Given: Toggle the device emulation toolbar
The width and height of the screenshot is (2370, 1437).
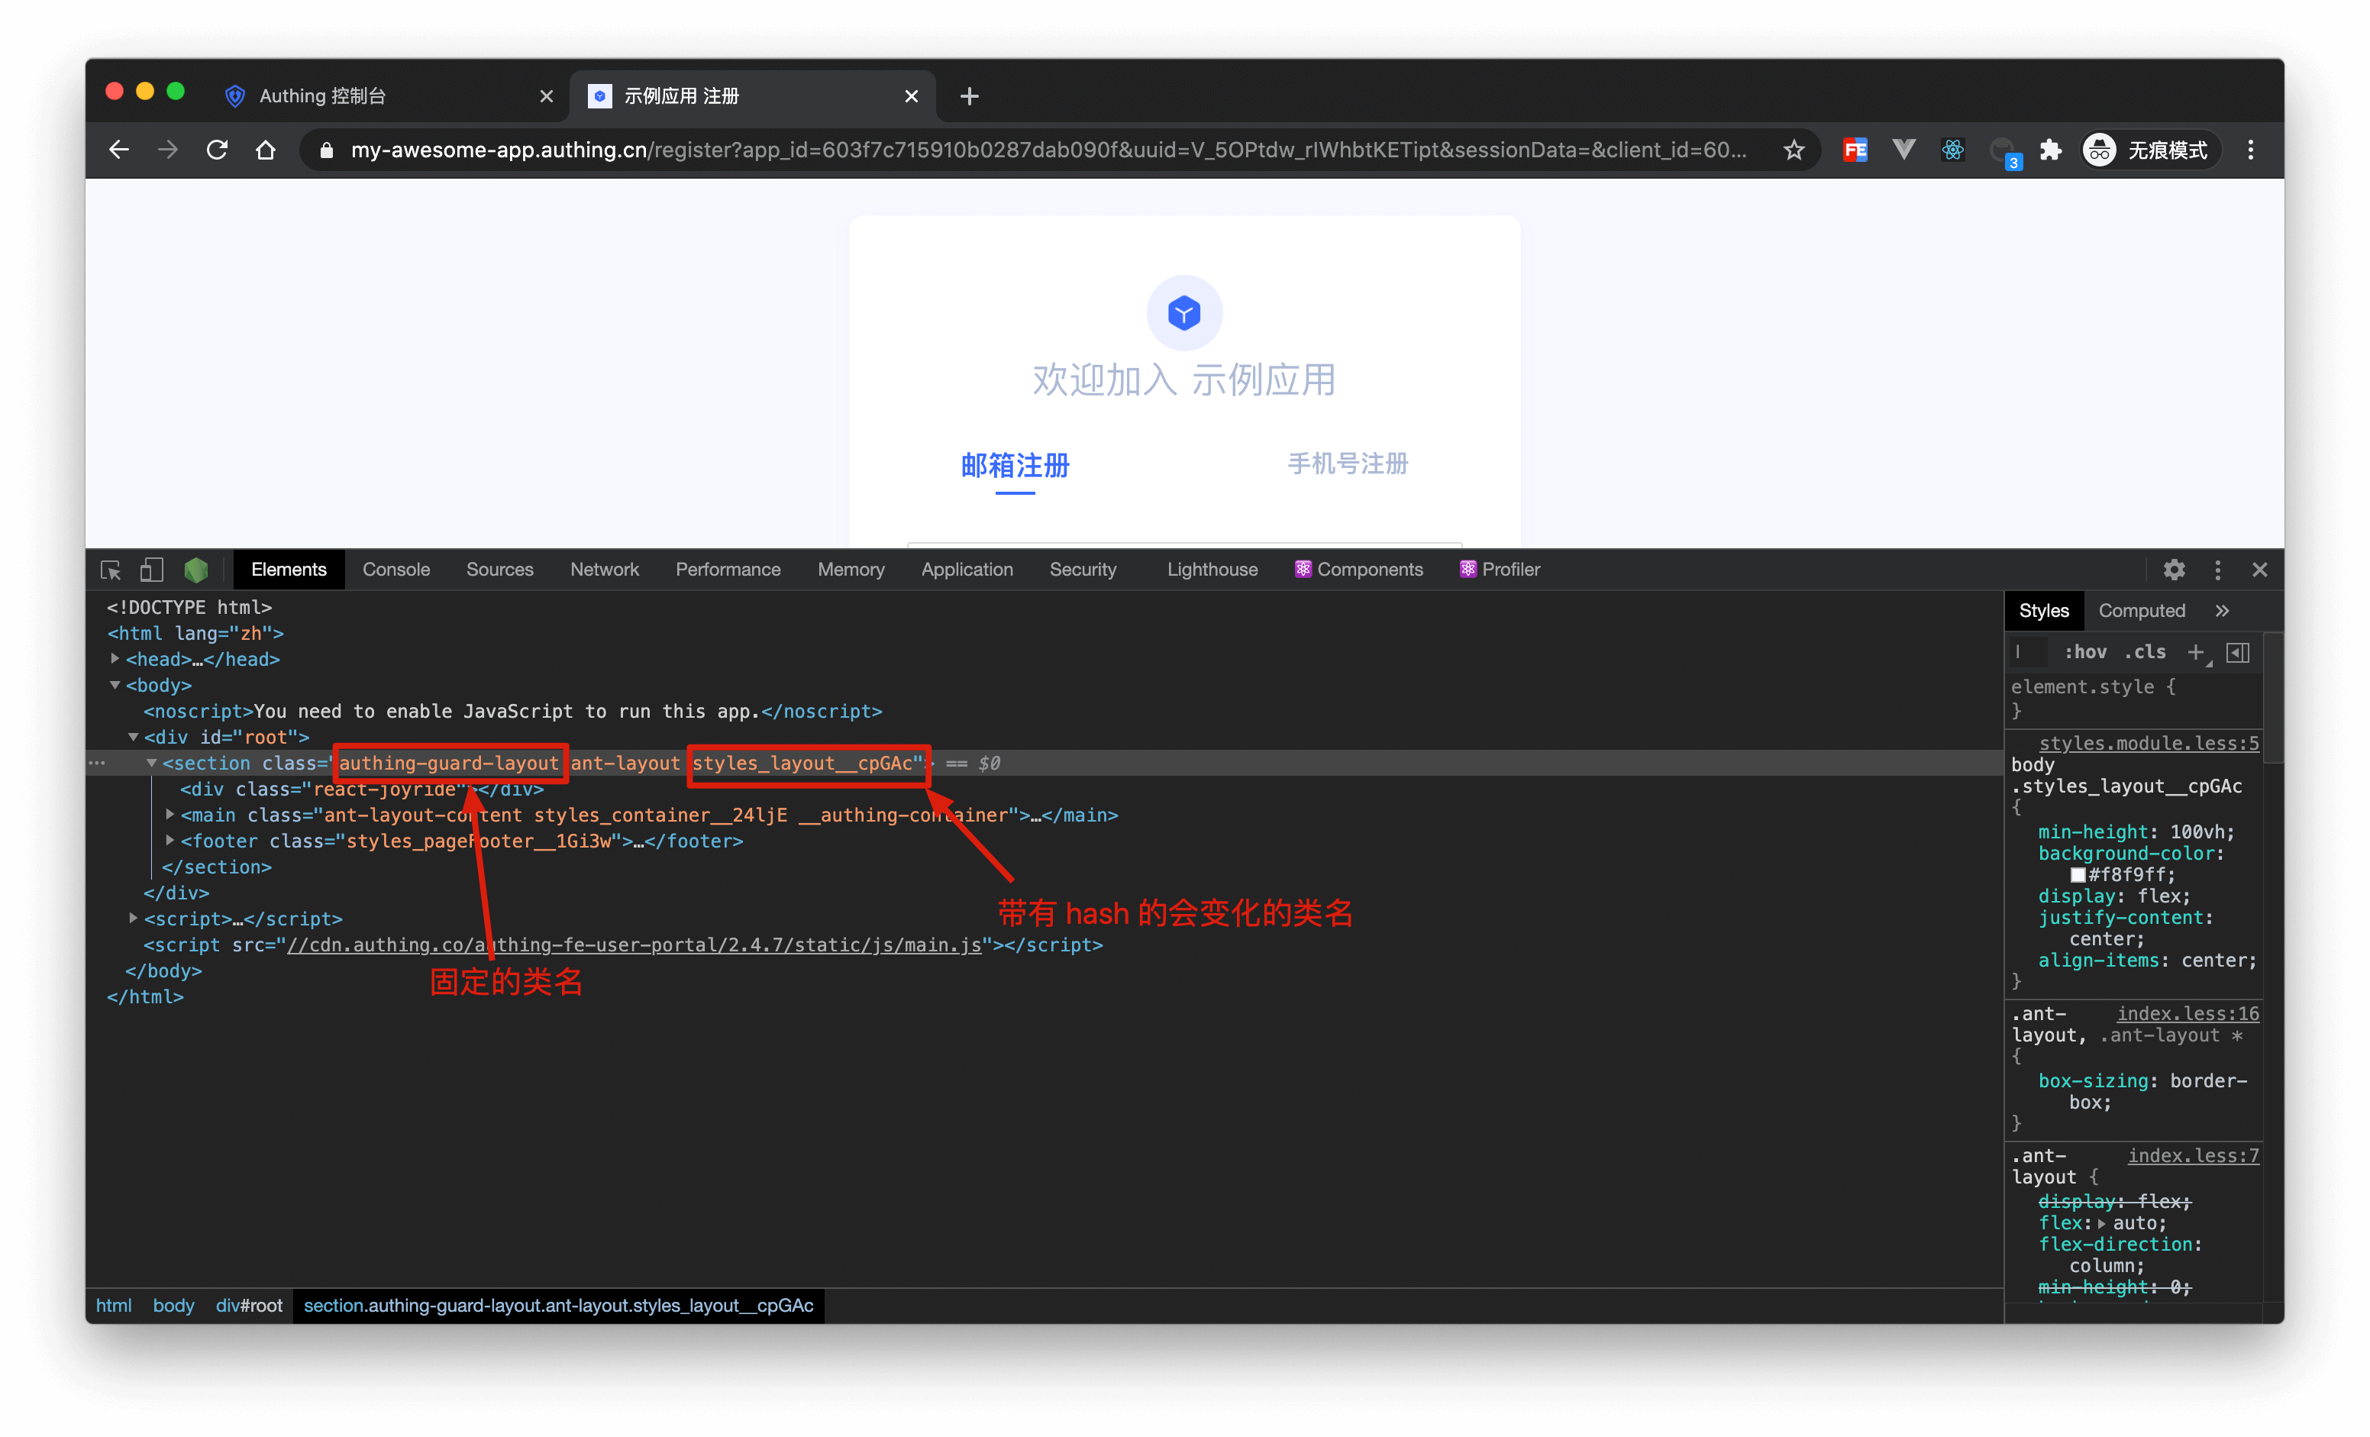Looking at the screenshot, I should pos(151,570).
